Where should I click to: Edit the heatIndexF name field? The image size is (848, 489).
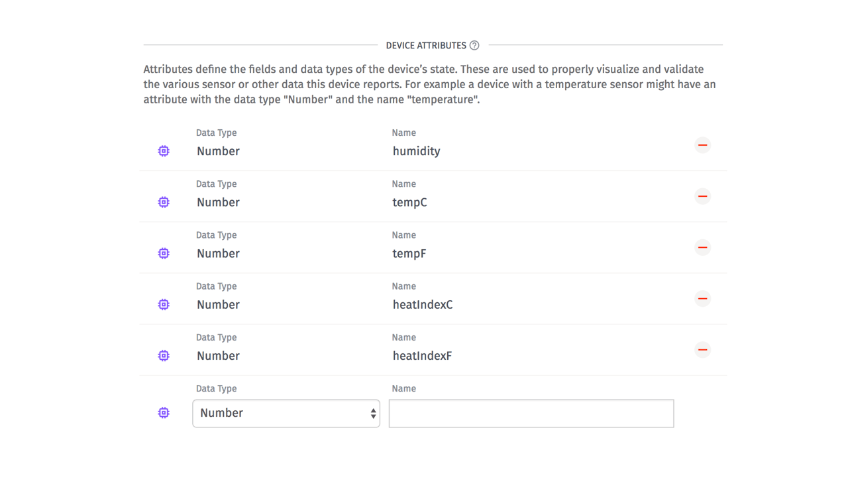point(423,356)
